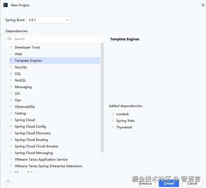Expand the Testing category chevron
The height and width of the screenshot is (188, 206).
coord(11,113)
